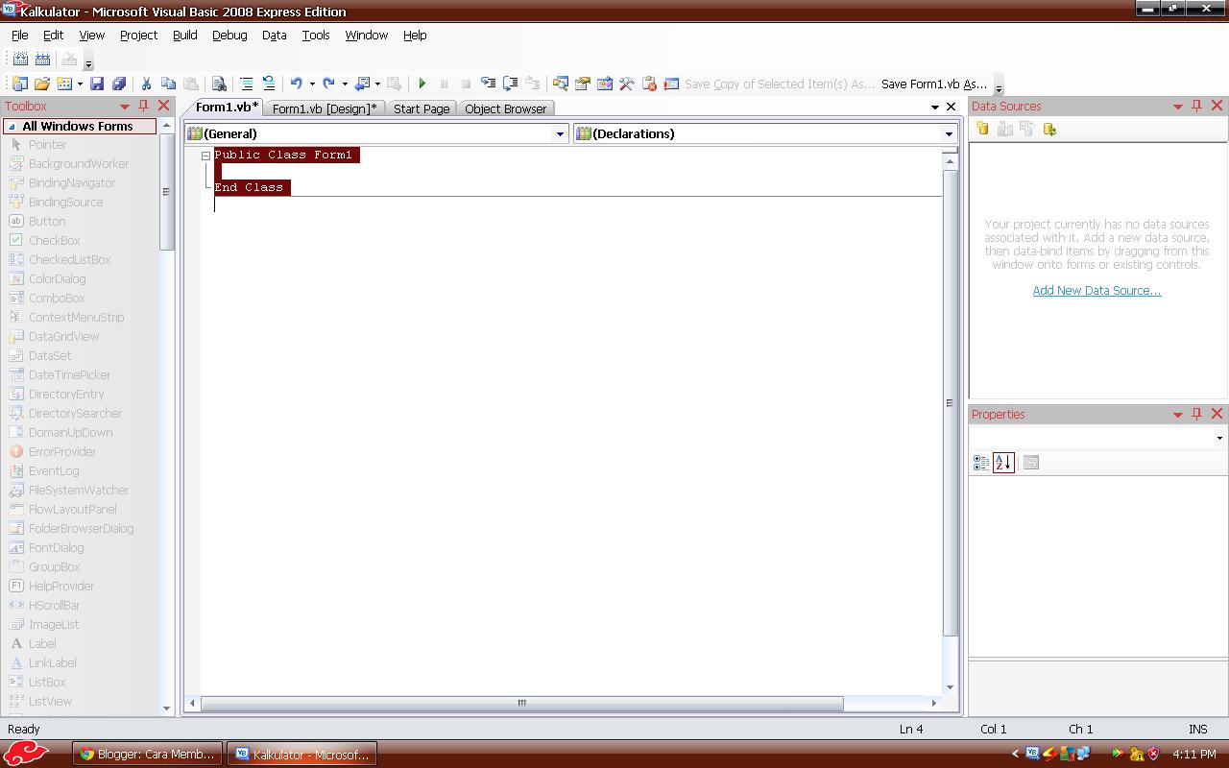
Task: Switch Properties to Alphabetical sort
Action: click(x=1003, y=463)
